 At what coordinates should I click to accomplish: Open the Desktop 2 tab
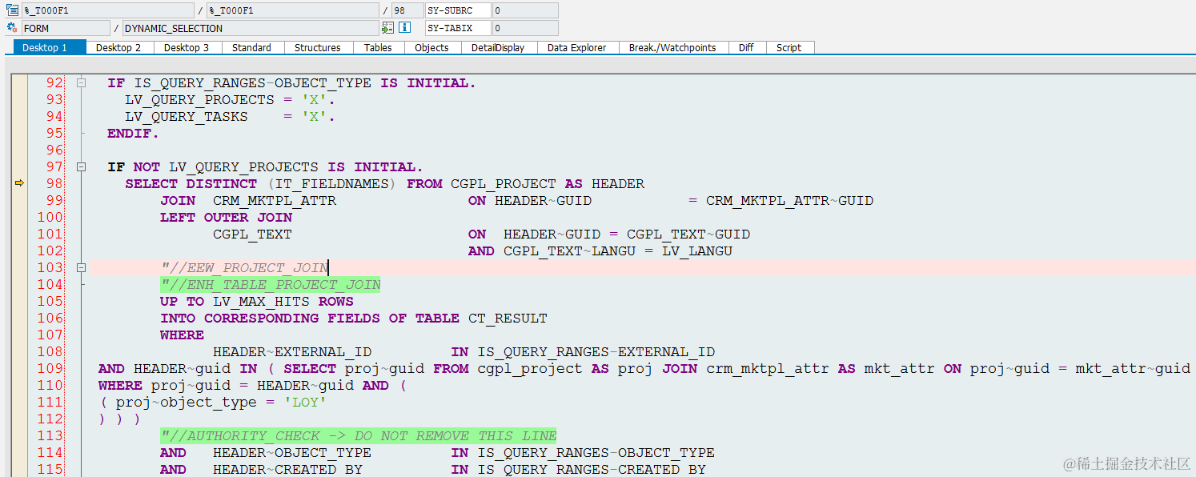pos(118,48)
